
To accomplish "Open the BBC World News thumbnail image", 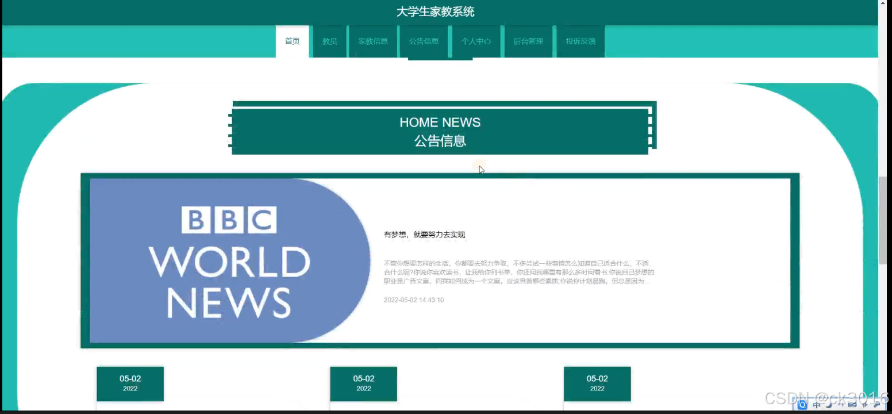I will click(x=230, y=260).
